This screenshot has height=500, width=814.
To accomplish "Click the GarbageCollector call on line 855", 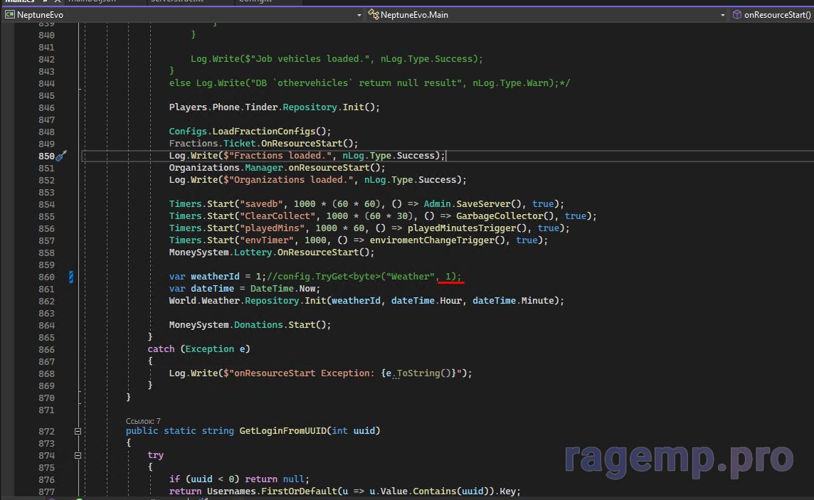I will (498, 216).
